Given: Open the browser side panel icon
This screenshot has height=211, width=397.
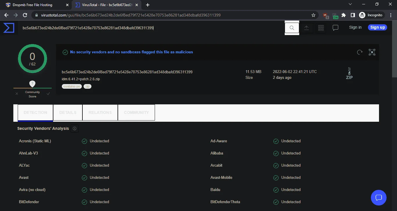Looking at the screenshot, I should (x=353, y=15).
